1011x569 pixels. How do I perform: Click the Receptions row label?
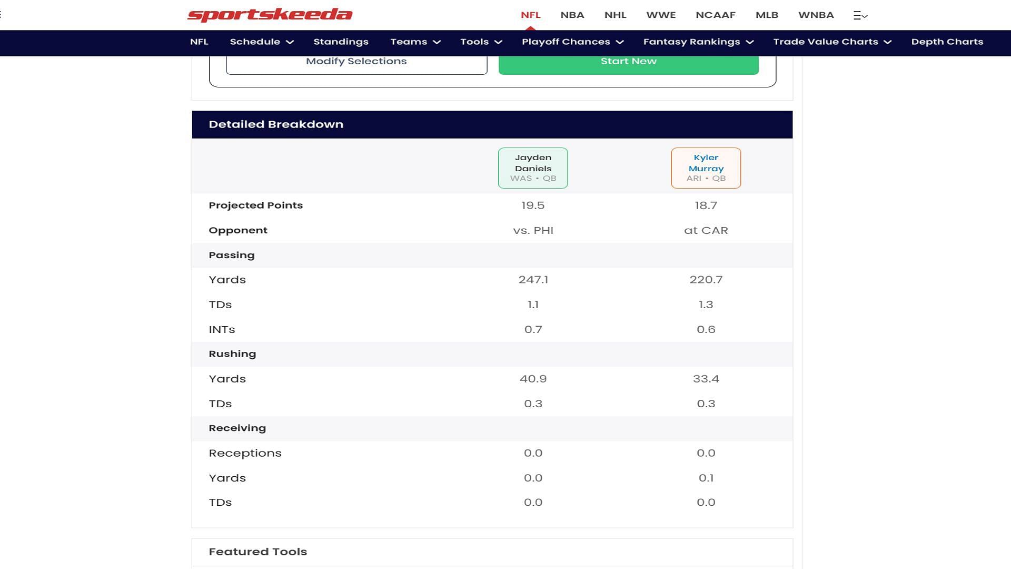coord(245,453)
